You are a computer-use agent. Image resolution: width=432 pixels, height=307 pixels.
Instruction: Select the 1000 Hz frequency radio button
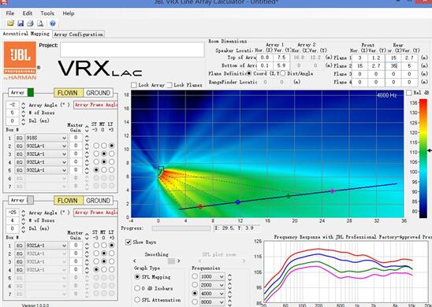pyautogui.click(x=195, y=276)
